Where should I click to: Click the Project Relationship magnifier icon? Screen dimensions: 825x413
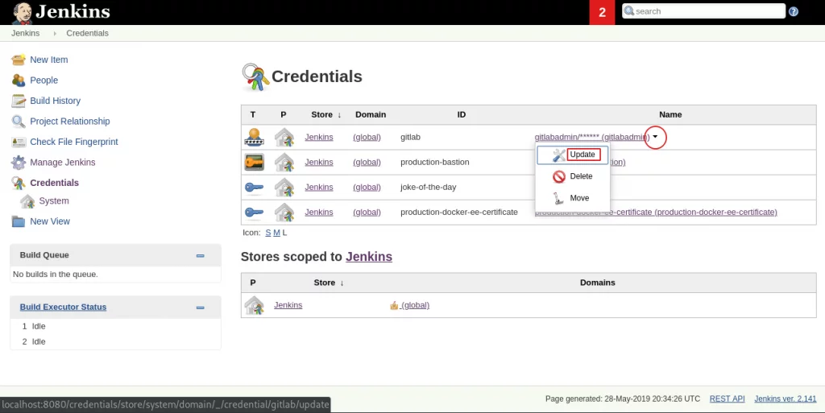click(19, 122)
